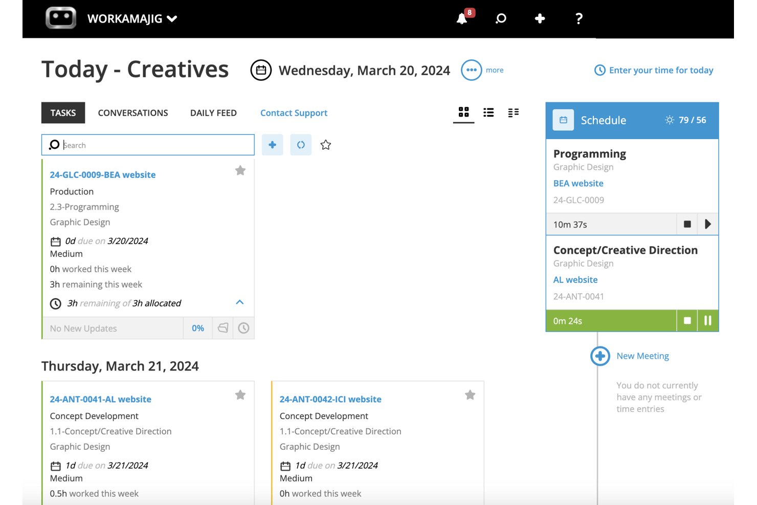Refresh the task list
757x505 pixels.
pos(301,145)
